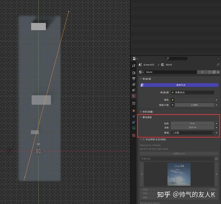This screenshot has width=221, height=204.
Task: Click the 起始 5 m start field
Action: pos(192,124)
